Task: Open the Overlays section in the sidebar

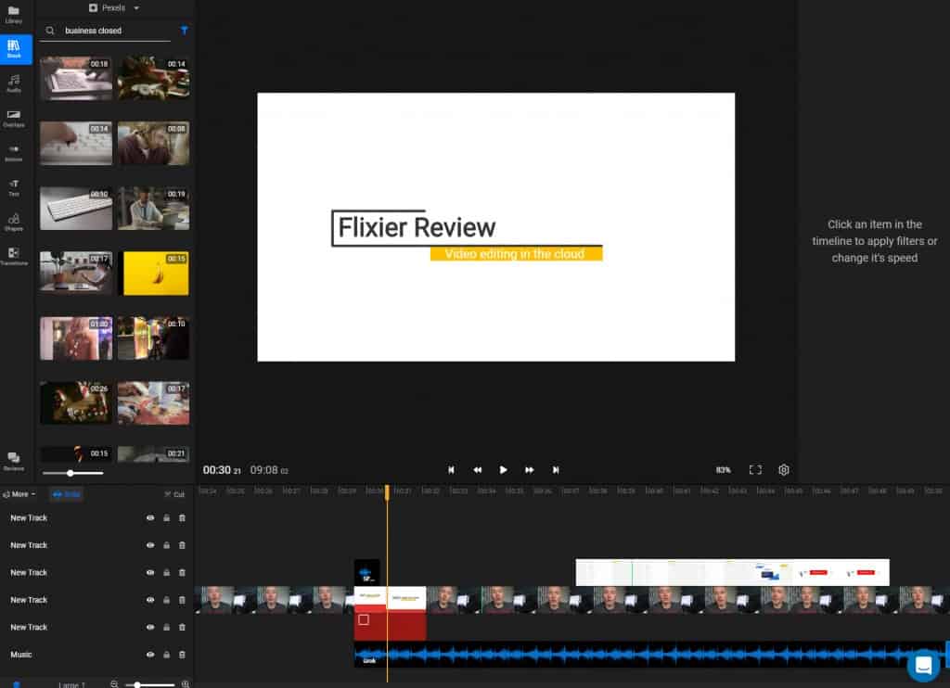Action: click(13, 119)
